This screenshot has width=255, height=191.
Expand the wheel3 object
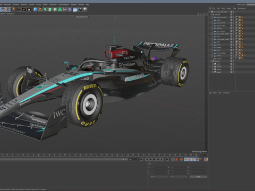pyautogui.click(x=213, y=72)
